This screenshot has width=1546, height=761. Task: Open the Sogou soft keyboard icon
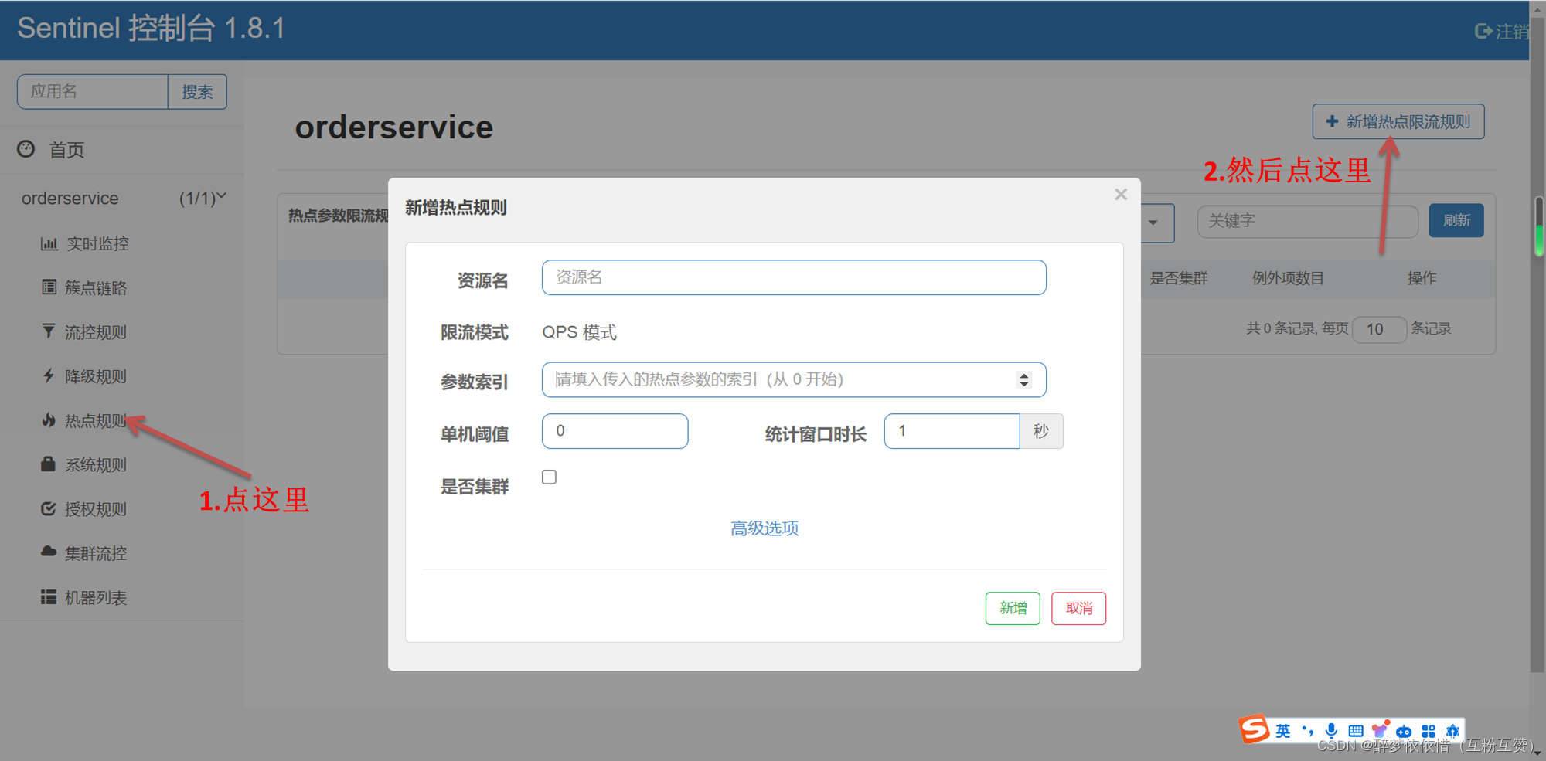[1356, 731]
